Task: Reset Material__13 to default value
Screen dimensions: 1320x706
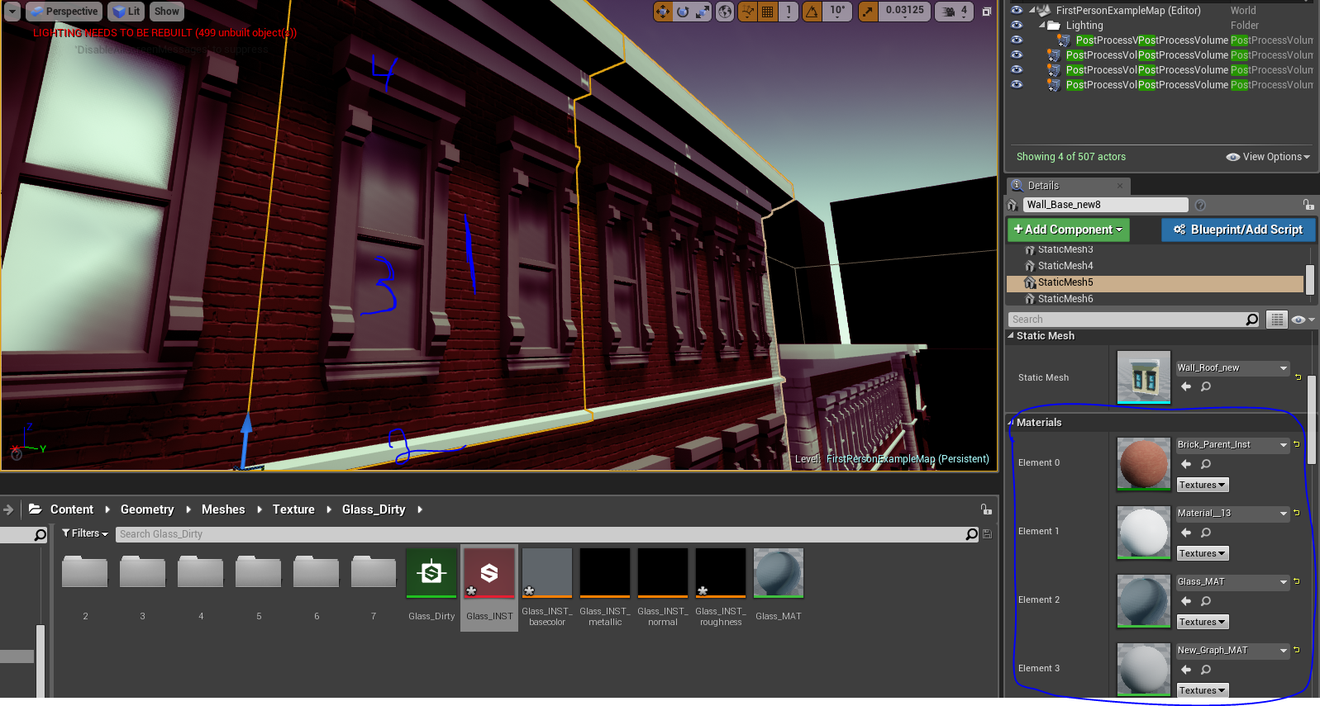Action: pos(1297,513)
